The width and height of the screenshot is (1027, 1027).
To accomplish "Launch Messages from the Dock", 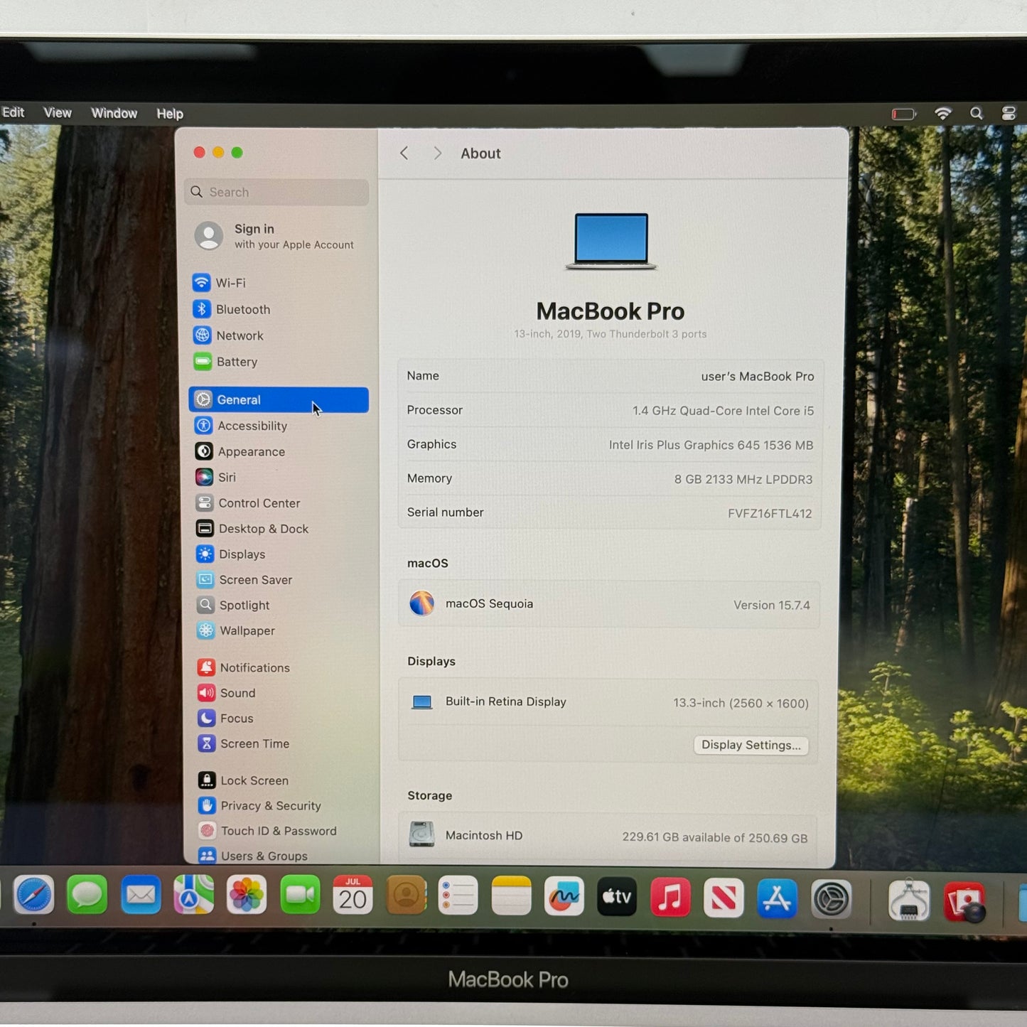I will pyautogui.click(x=87, y=895).
